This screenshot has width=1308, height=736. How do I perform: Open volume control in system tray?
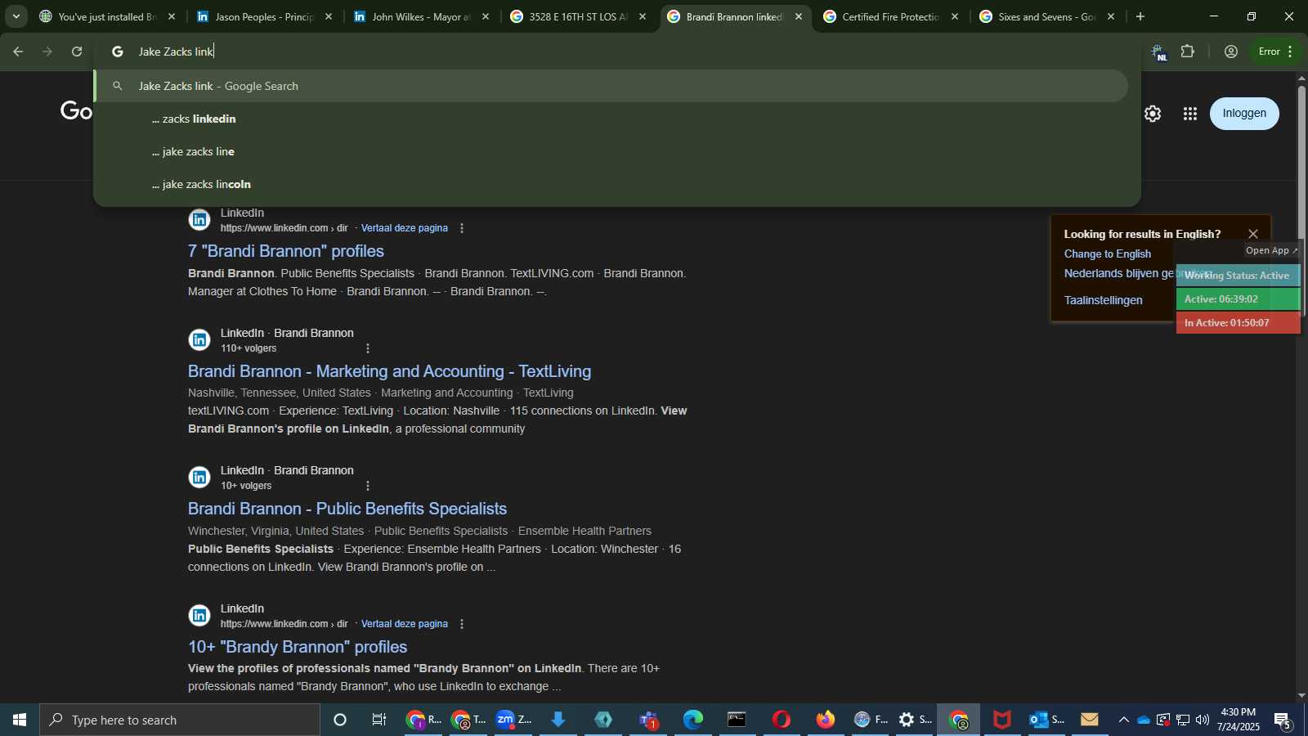click(x=1203, y=720)
